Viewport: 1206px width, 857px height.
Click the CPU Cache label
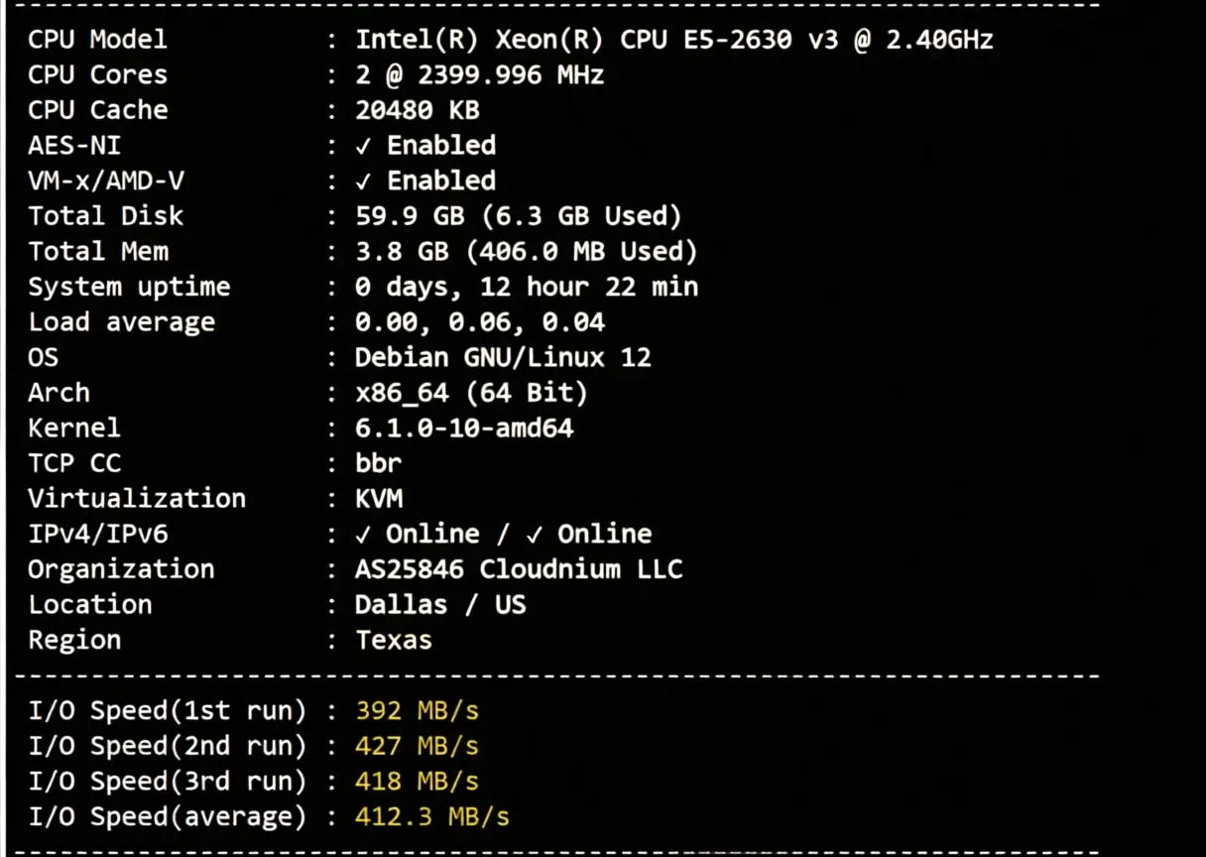[97, 110]
